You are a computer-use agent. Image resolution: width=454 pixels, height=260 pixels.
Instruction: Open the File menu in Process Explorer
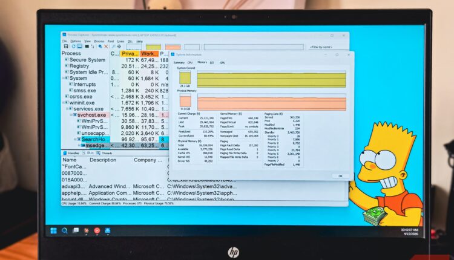tap(65, 41)
